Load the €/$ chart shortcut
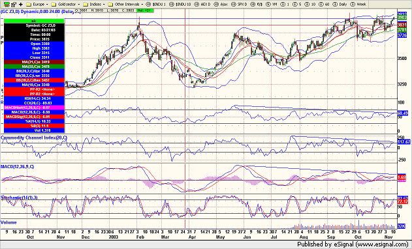Image resolution: width=412 pixels, height=249 pixels. click(257, 4)
